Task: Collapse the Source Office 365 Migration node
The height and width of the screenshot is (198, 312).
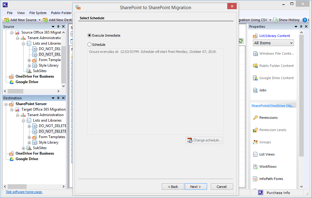Action: [12, 32]
